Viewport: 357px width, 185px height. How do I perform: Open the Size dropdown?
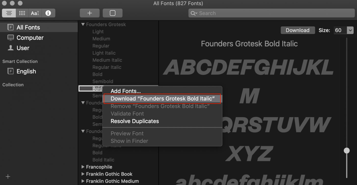click(350, 30)
